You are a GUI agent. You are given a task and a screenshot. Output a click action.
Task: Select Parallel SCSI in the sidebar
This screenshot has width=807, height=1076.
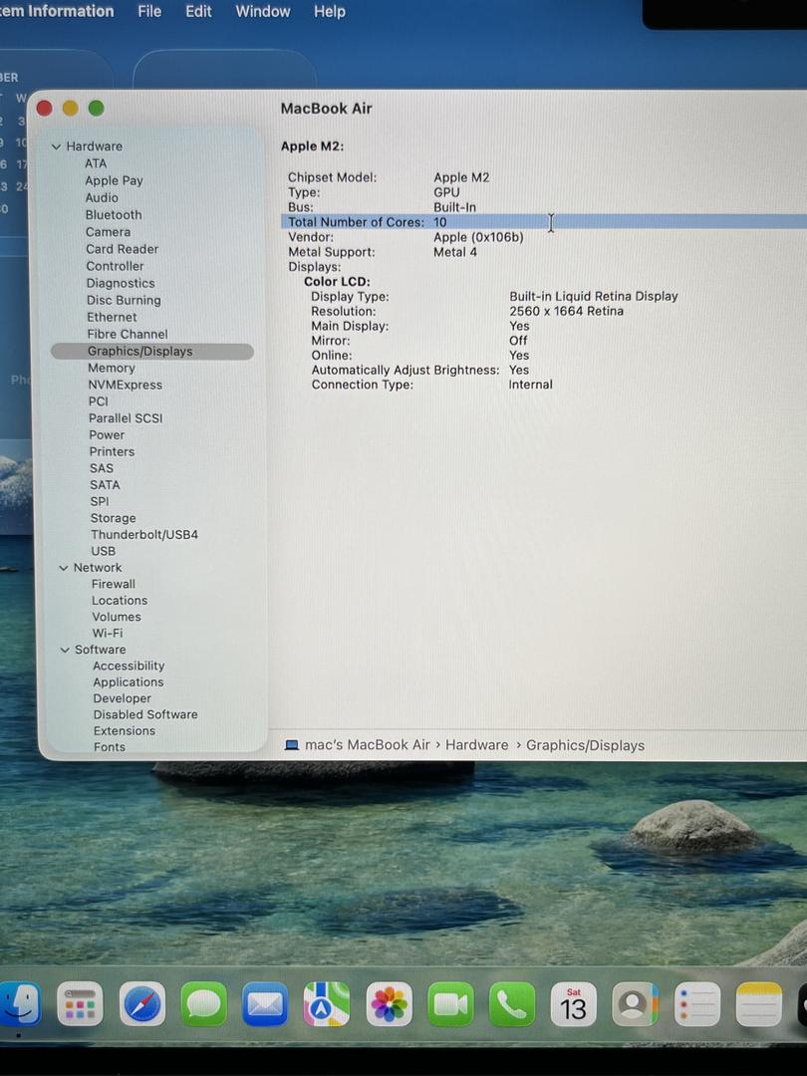126,418
